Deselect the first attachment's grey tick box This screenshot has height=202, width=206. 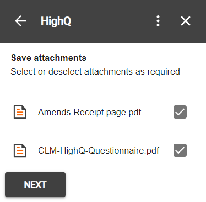180,112
